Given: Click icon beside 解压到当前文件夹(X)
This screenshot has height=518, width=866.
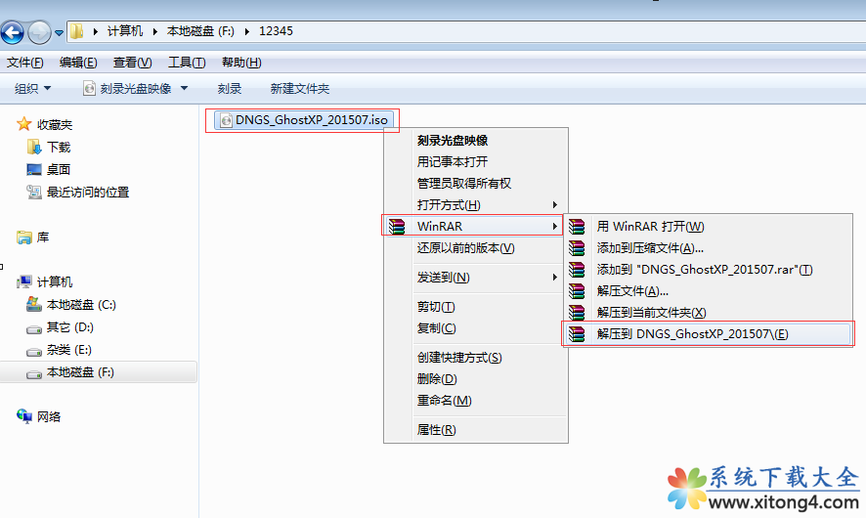Looking at the screenshot, I should [577, 313].
